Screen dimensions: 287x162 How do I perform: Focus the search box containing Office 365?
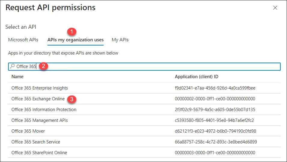144,66
